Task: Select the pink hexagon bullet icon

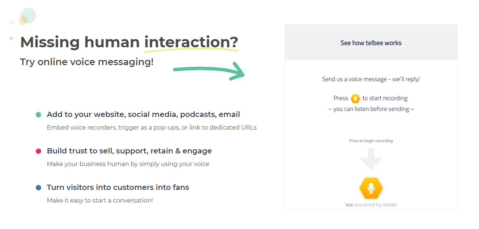Action: tap(38, 151)
